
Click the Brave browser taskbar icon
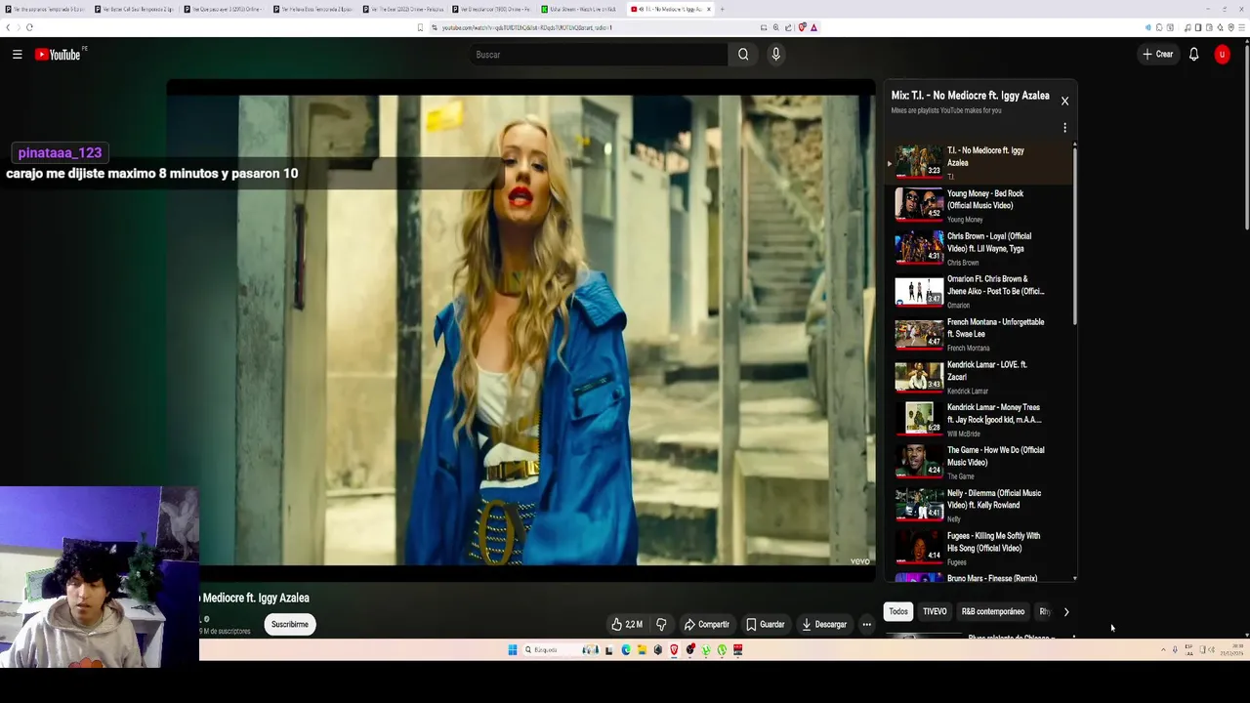(674, 649)
